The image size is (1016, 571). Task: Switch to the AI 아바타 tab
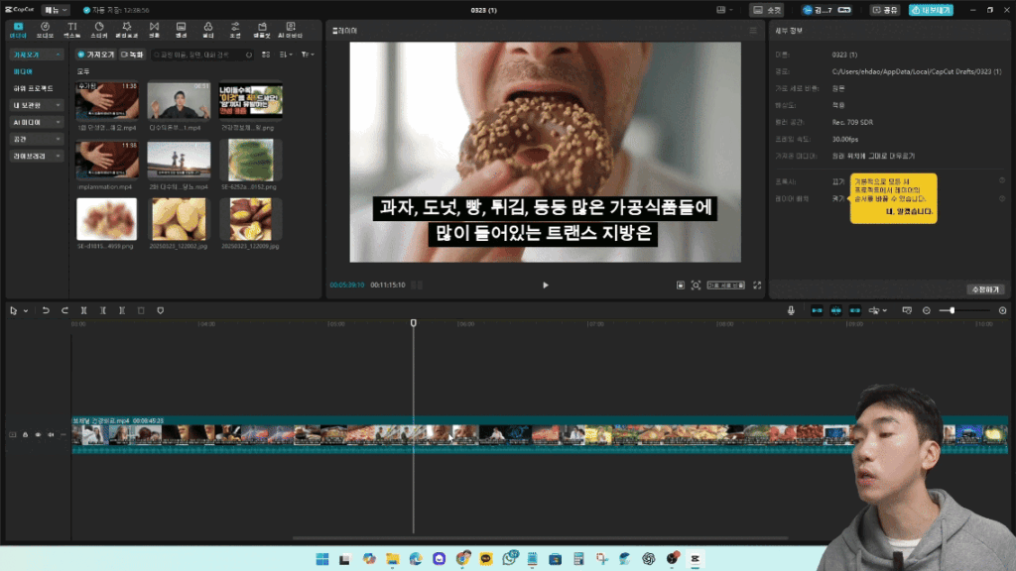290,29
